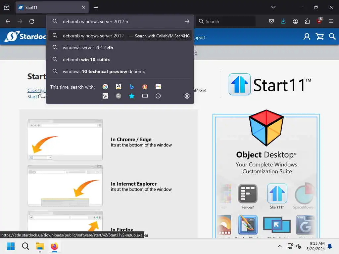This screenshot has height=254, width=339.
Task: Search this time with Amazon
Action: pyautogui.click(x=119, y=87)
